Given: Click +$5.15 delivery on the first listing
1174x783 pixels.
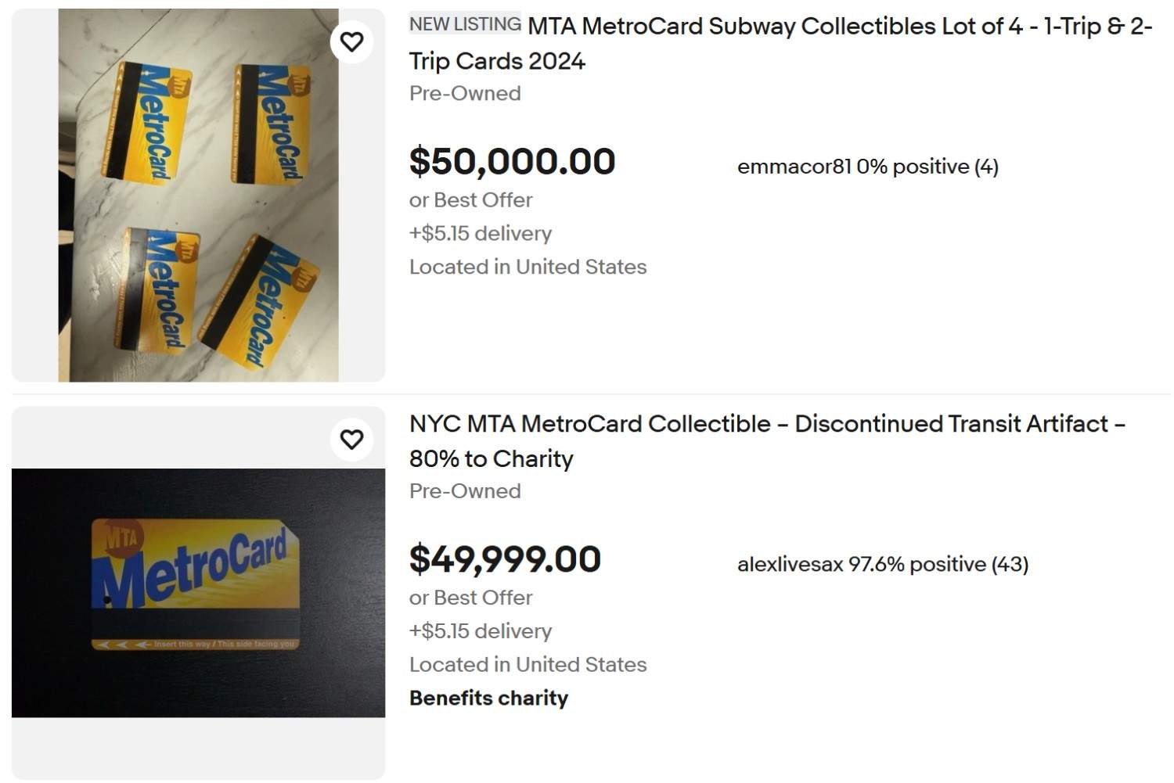Looking at the screenshot, I should [480, 233].
